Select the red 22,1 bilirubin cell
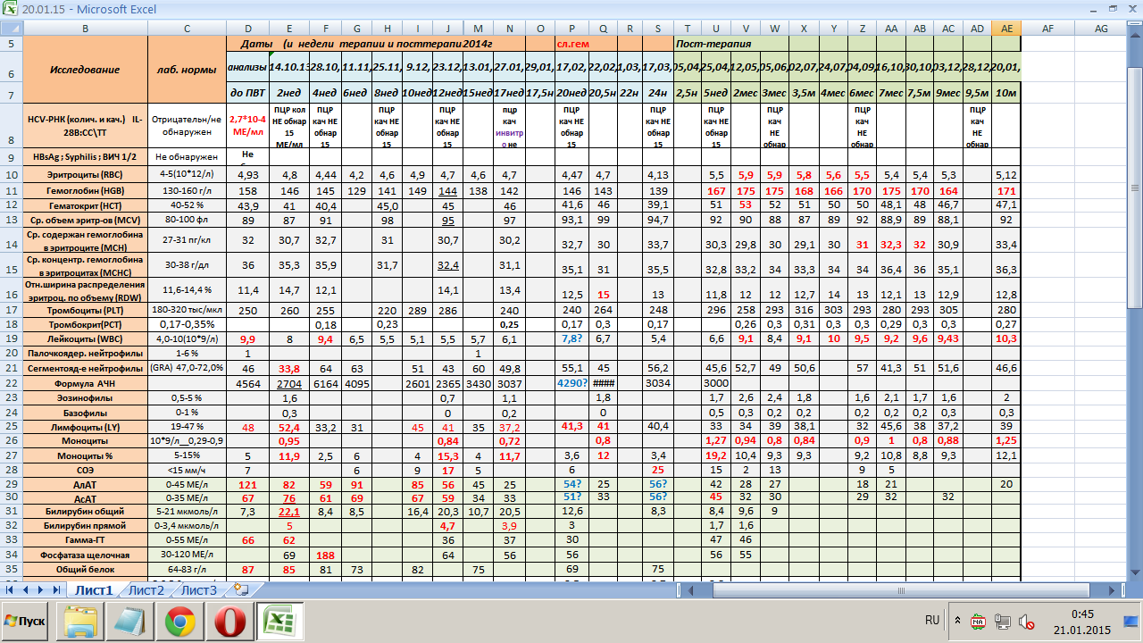1143x643 pixels. 289,511
